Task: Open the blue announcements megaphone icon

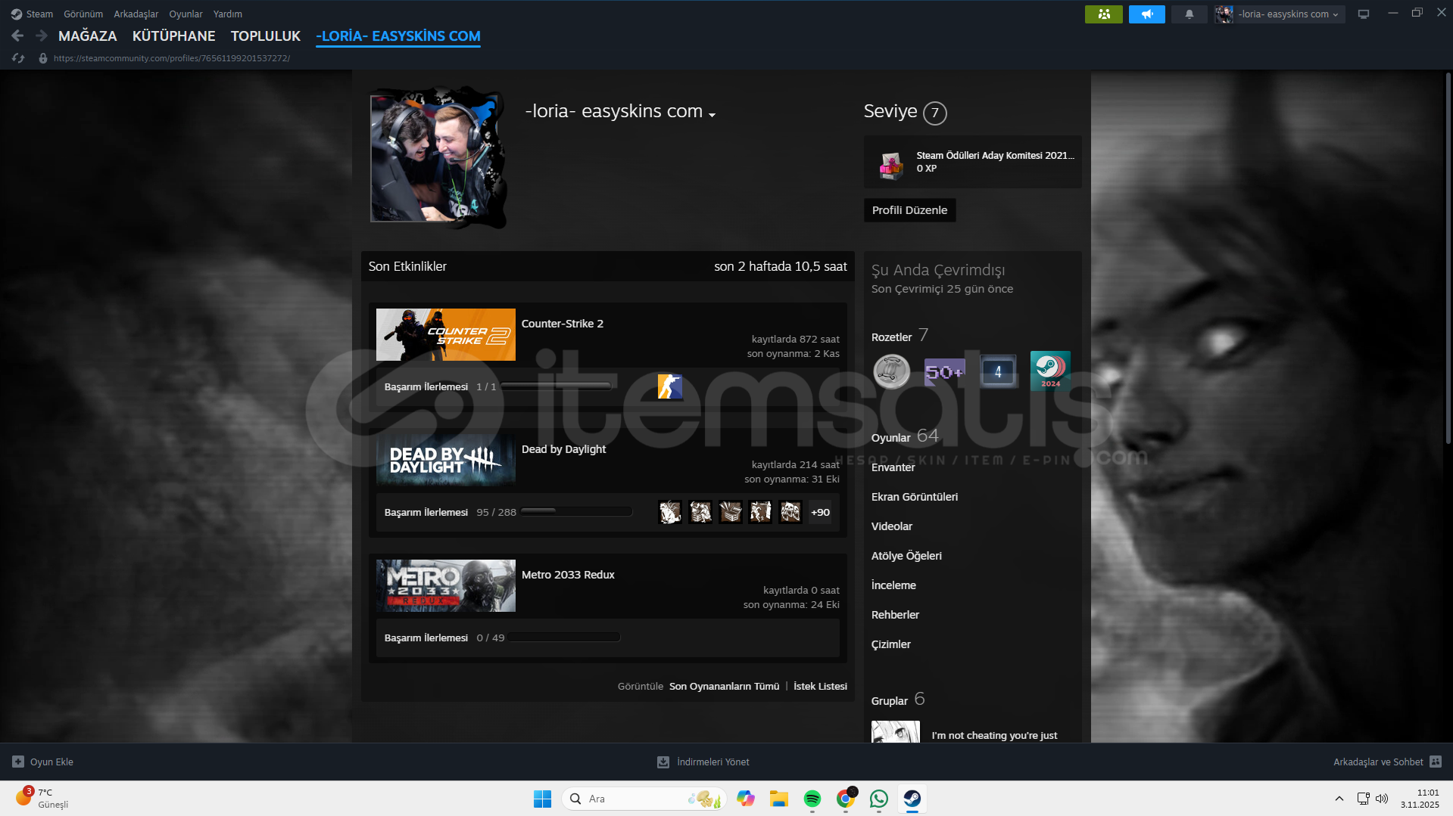Action: tap(1146, 14)
